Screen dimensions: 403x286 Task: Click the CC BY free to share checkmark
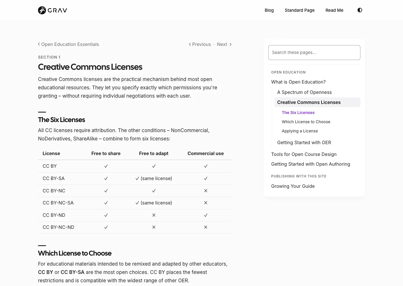coord(106,166)
